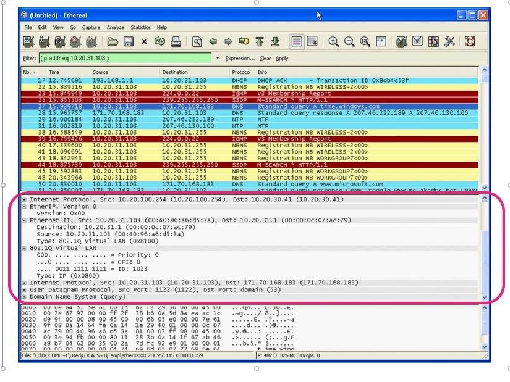Screen dimensions: 510x382
Task: Click the Filter: label button
Action: 29,59
